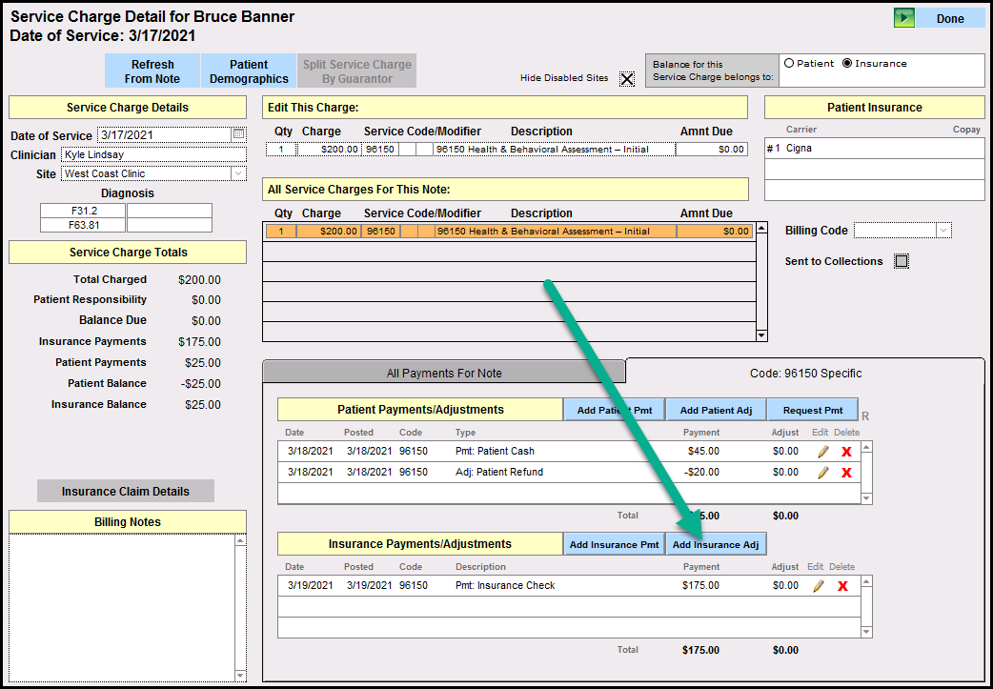The height and width of the screenshot is (689, 993).
Task: Edit the Insurance Check payment with pencil
Action: tap(819, 586)
